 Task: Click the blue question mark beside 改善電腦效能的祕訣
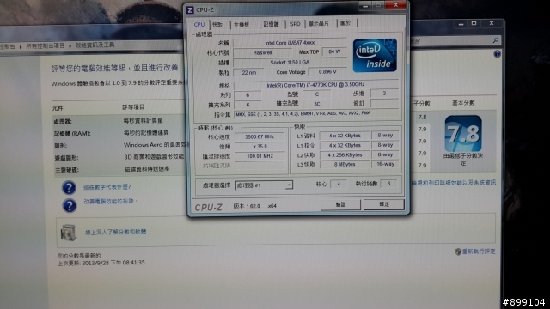click(x=70, y=205)
